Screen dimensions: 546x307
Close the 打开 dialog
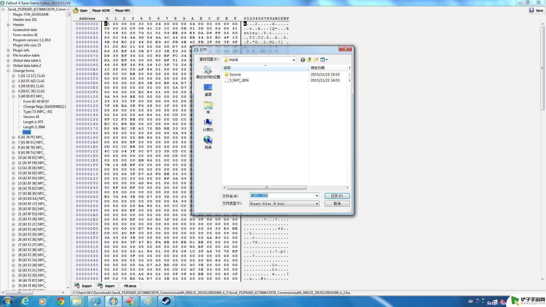(x=346, y=49)
